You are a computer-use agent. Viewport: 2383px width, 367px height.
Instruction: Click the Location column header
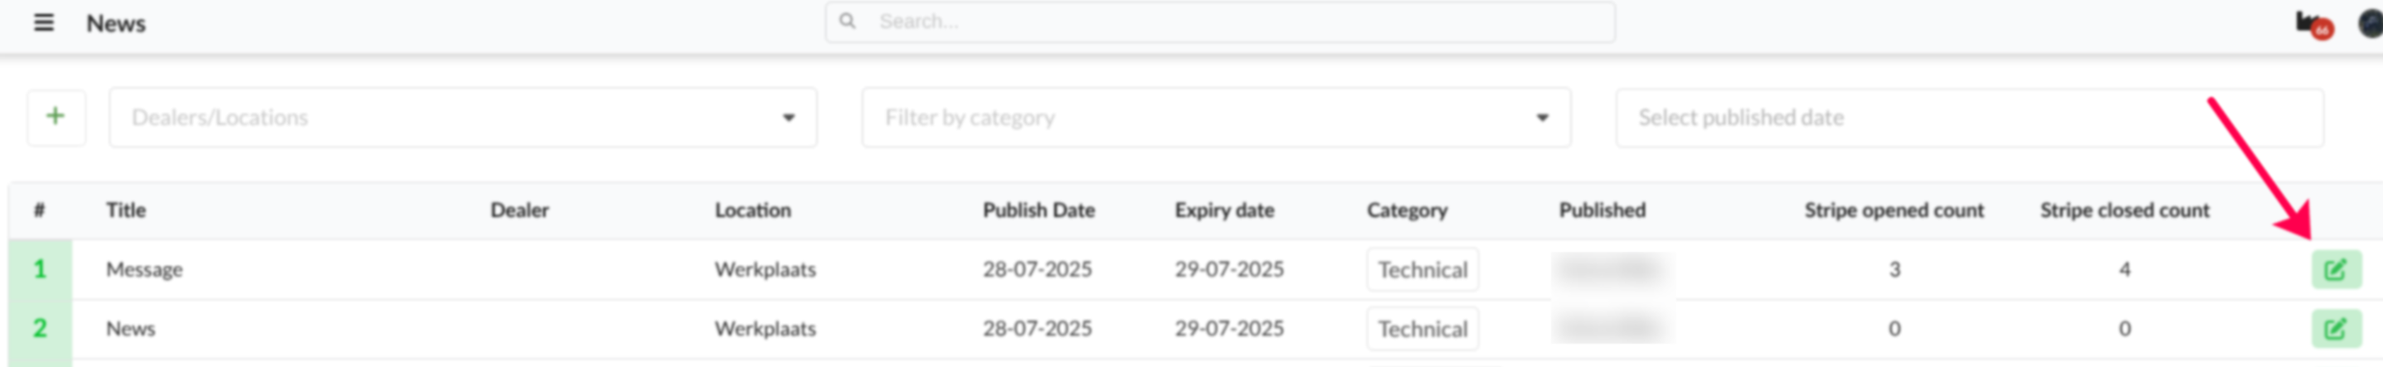[752, 210]
